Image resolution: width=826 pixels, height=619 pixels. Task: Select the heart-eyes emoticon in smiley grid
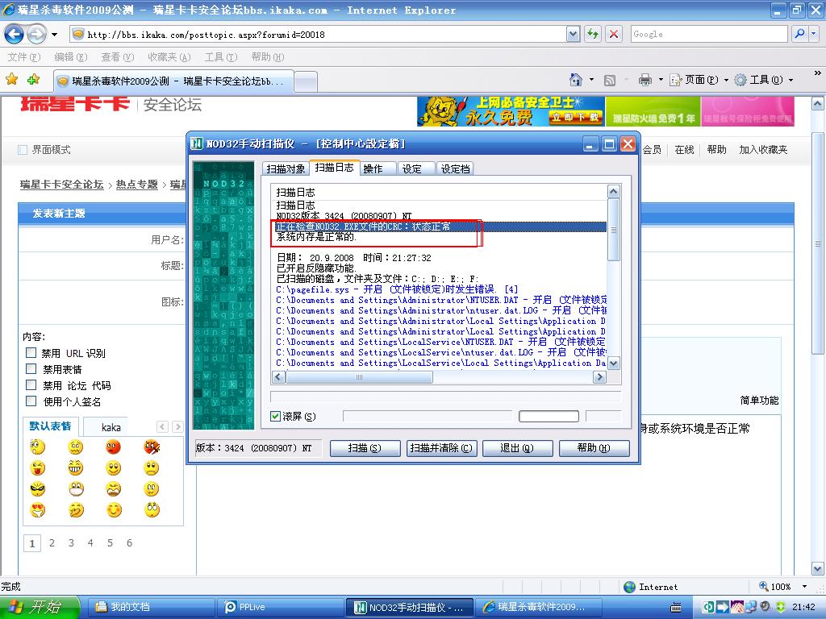pos(38,510)
